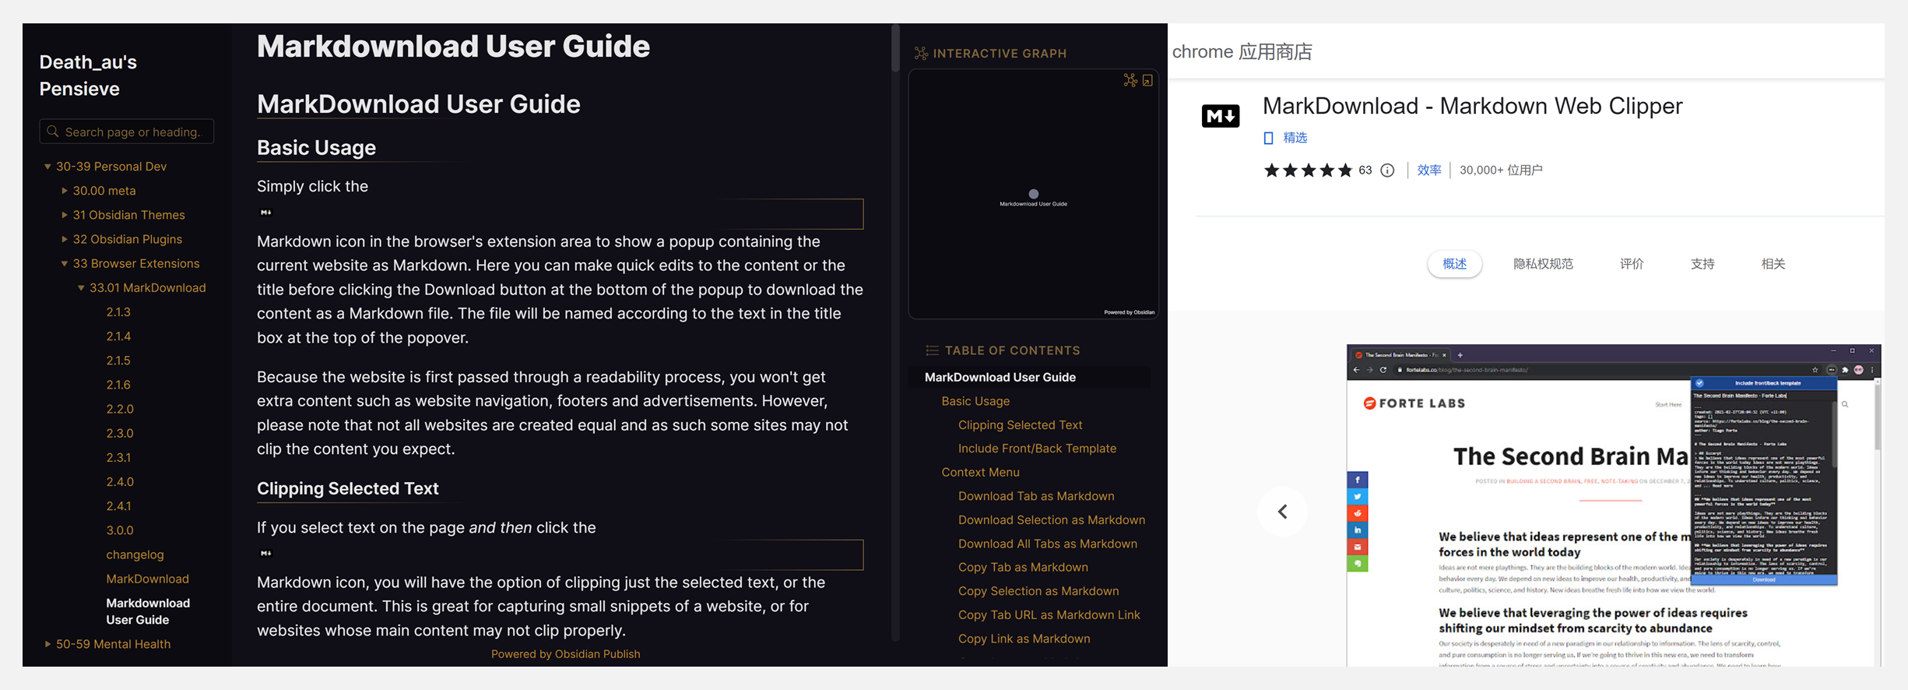The image size is (1908, 690).
Task: Open the changelog note
Action: coord(135,554)
